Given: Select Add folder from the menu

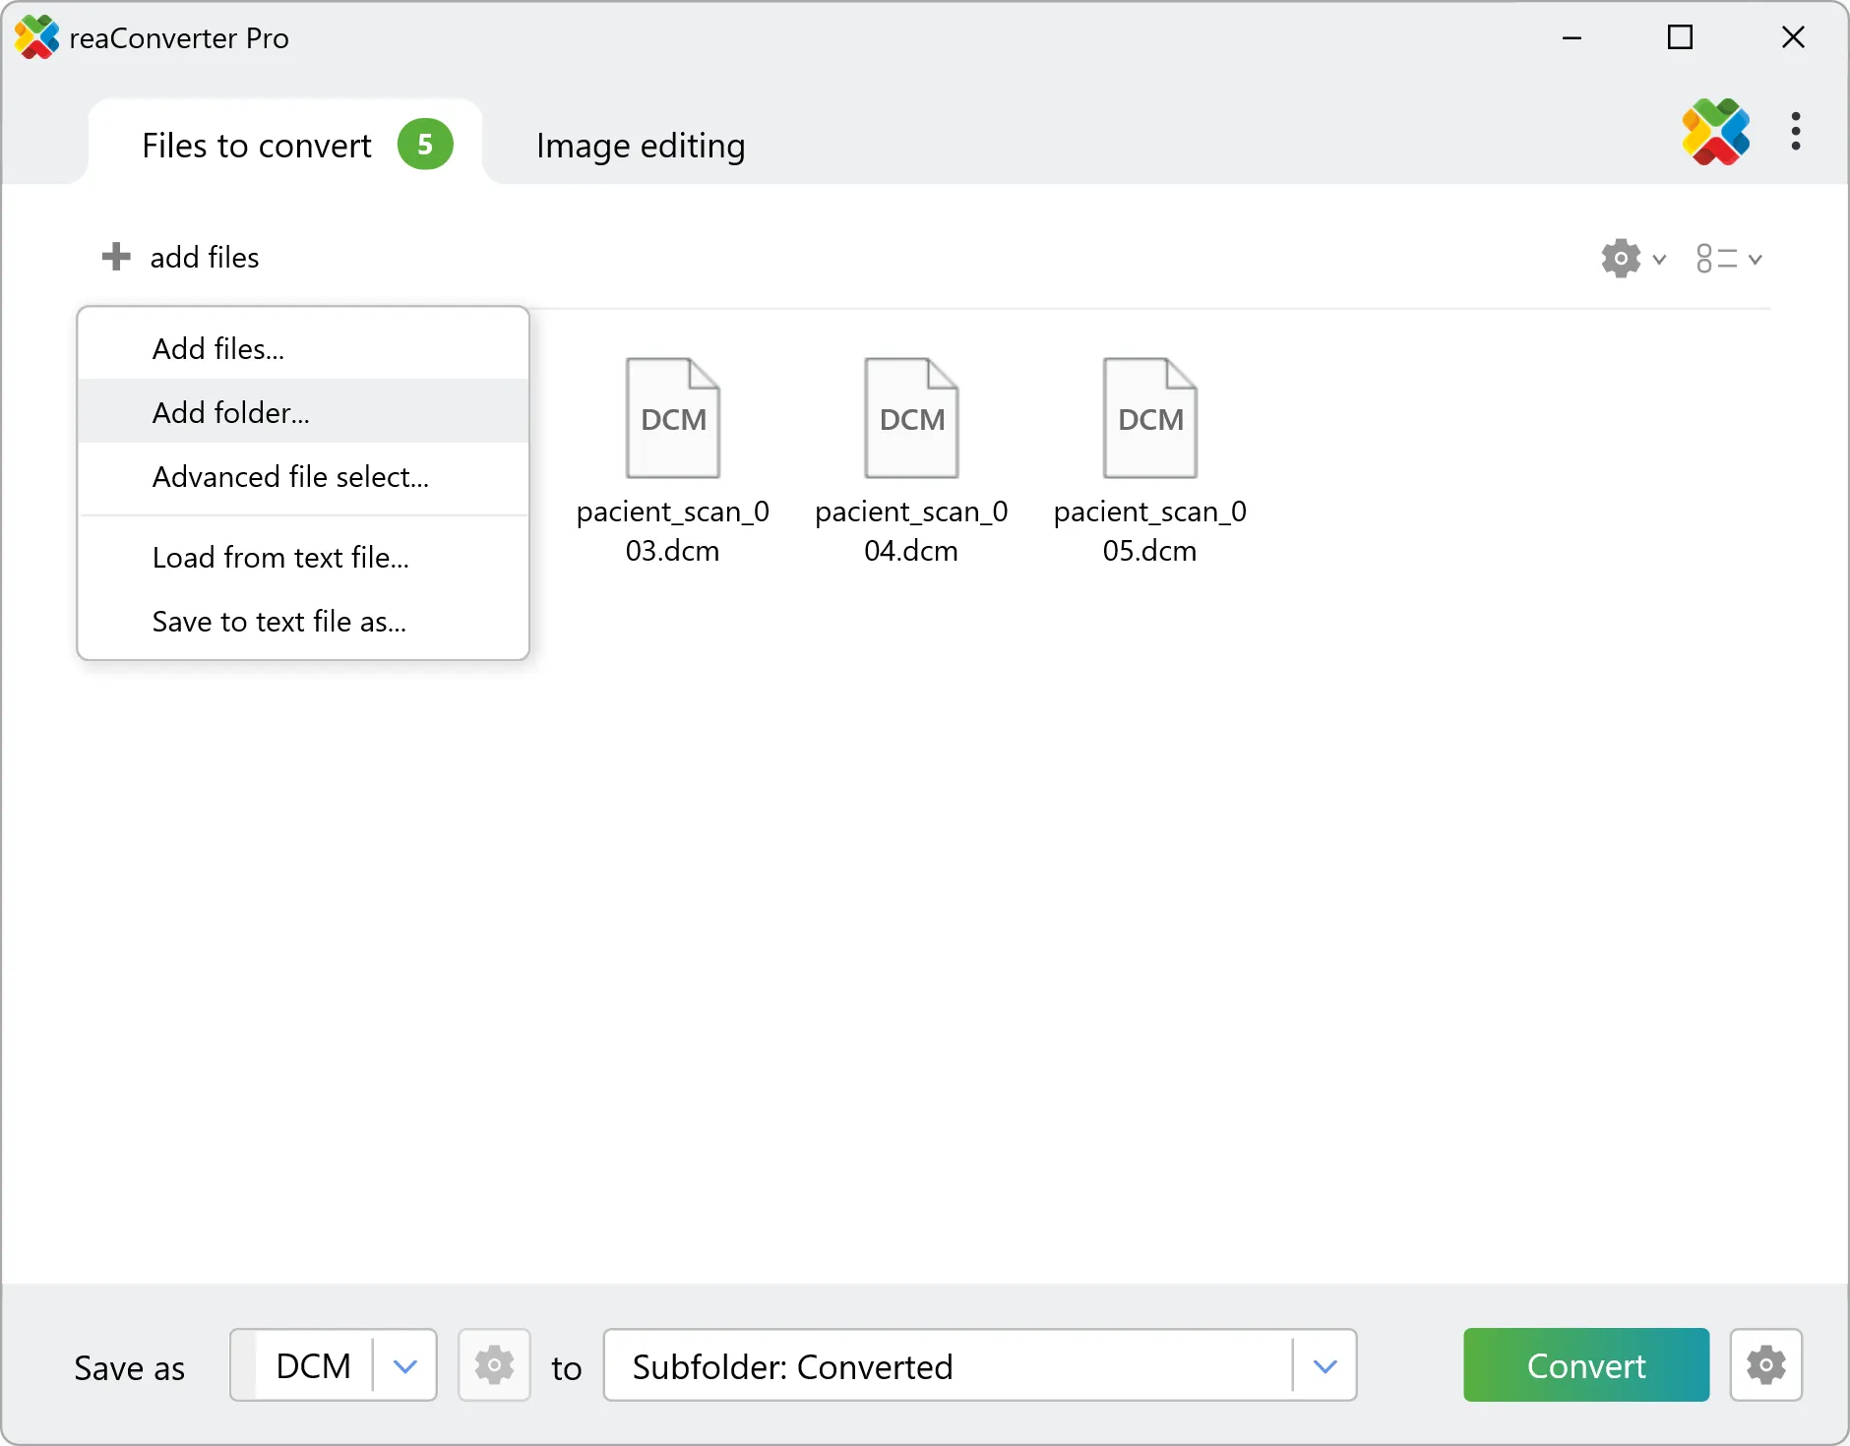Looking at the screenshot, I should tap(230, 412).
